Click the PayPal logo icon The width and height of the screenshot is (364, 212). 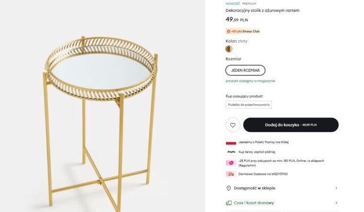[x=231, y=152]
